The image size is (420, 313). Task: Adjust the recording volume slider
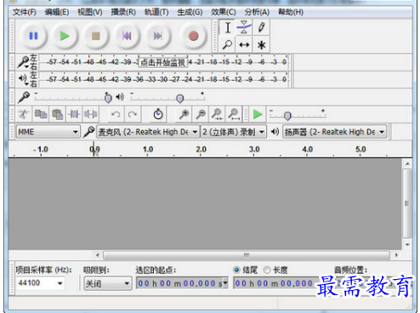coord(108,98)
